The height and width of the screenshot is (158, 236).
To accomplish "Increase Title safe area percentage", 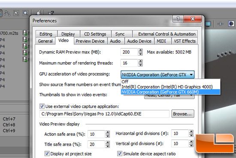I will coord(107,143).
